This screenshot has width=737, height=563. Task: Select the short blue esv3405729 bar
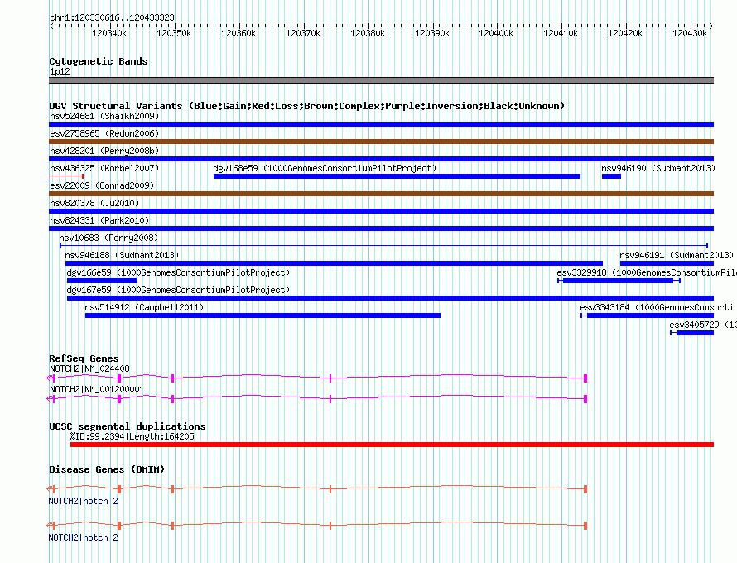point(692,333)
